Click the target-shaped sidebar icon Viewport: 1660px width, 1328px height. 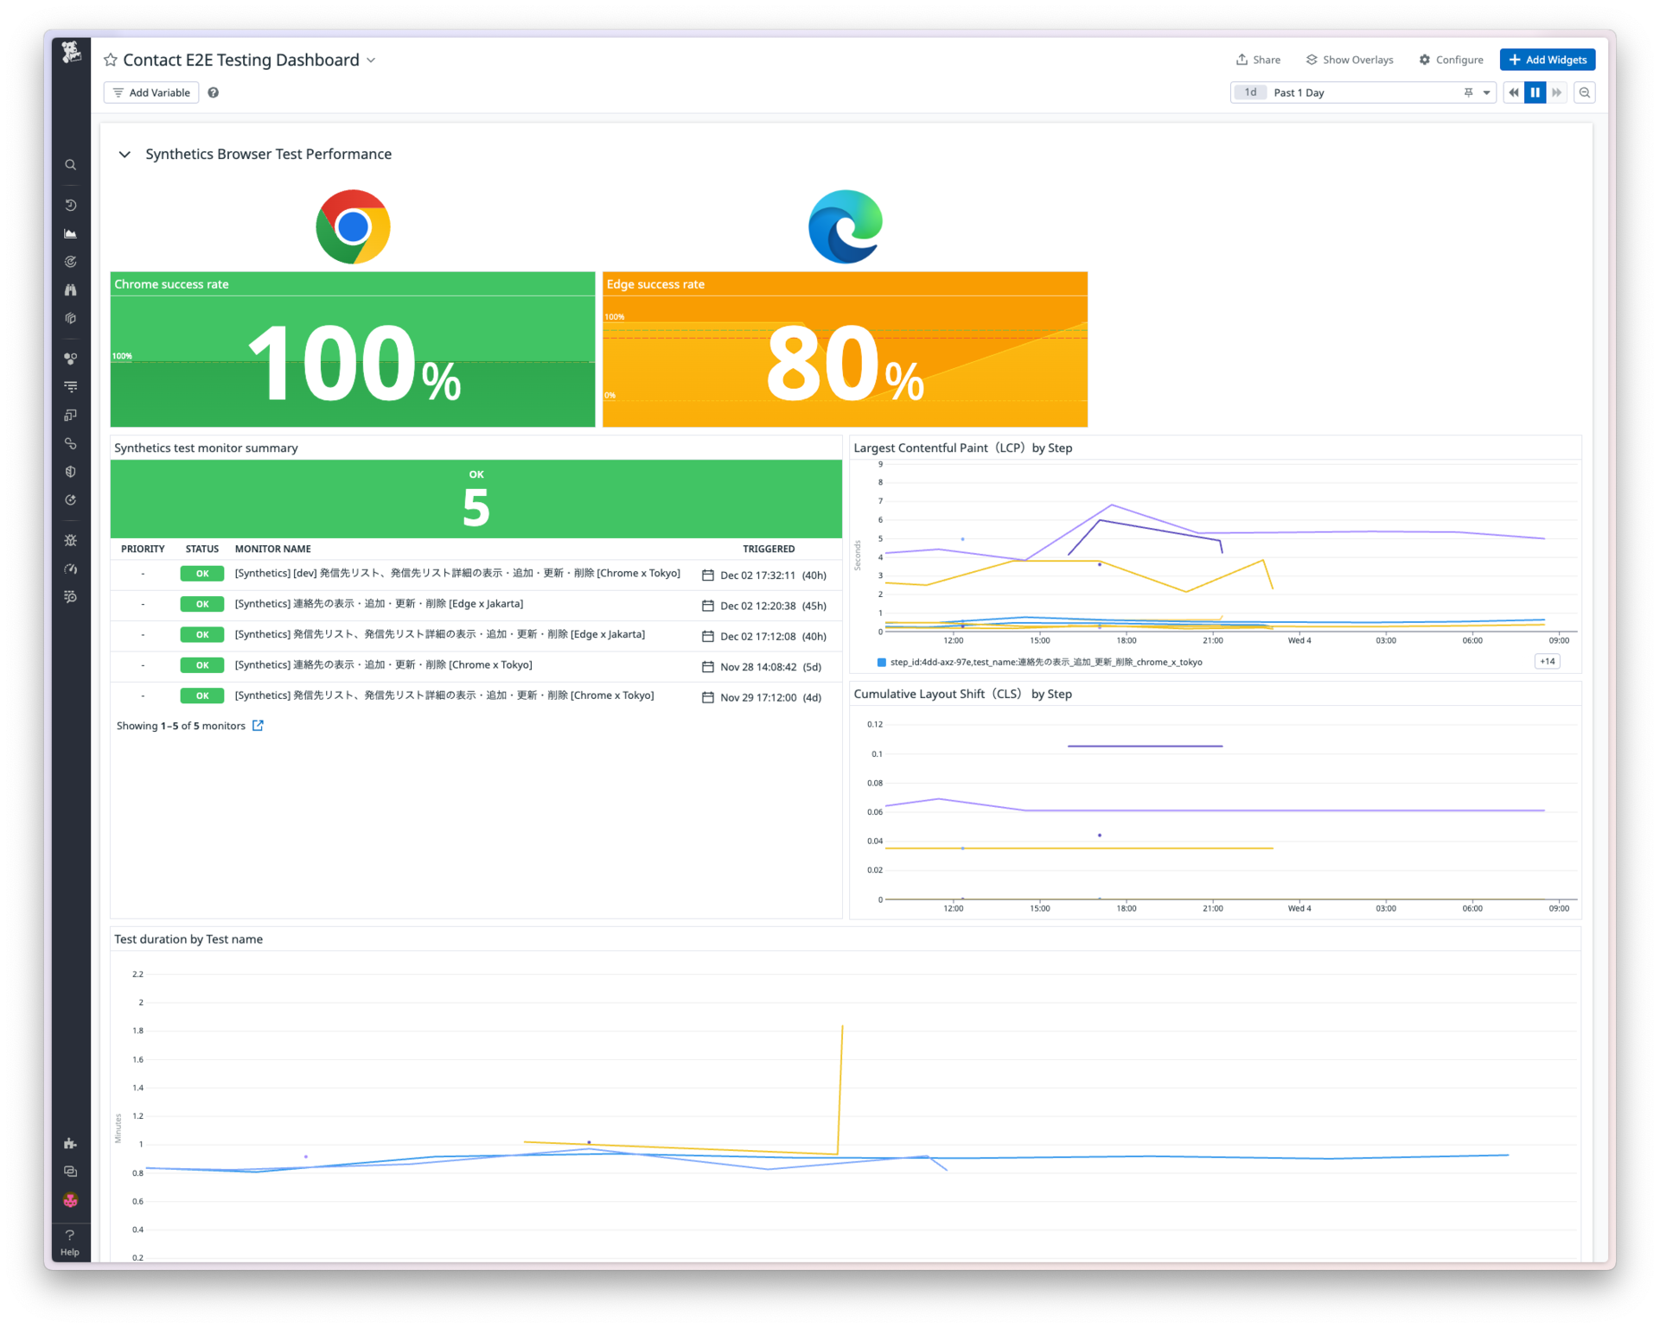click(x=71, y=262)
